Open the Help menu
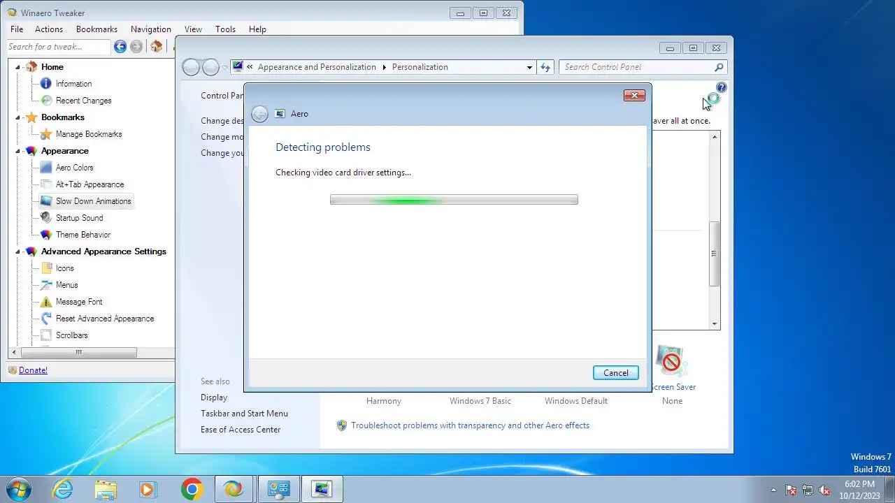This screenshot has width=895, height=503. coord(257,29)
